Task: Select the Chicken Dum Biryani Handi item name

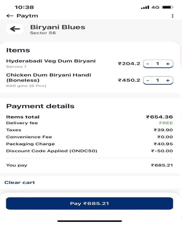Action: (48, 78)
